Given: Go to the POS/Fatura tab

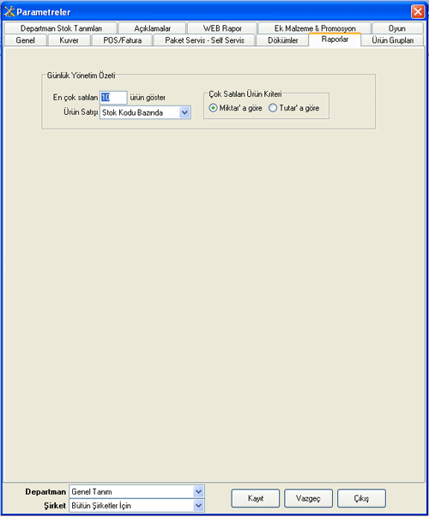Looking at the screenshot, I should (123, 40).
